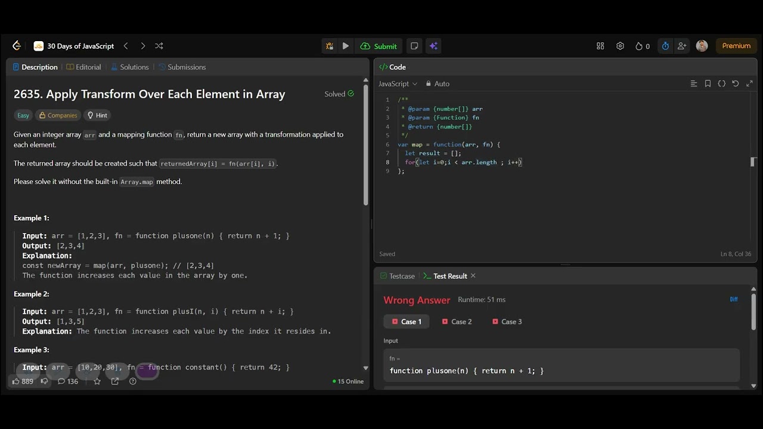Click the curly braces snippet icon
This screenshot has width=763, height=429.
[x=721, y=83]
